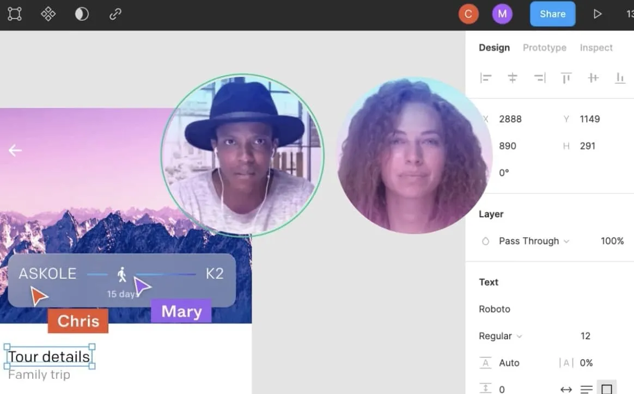634x394 pixels.
Task: Switch to the Inspect tab
Action: pyautogui.click(x=596, y=48)
